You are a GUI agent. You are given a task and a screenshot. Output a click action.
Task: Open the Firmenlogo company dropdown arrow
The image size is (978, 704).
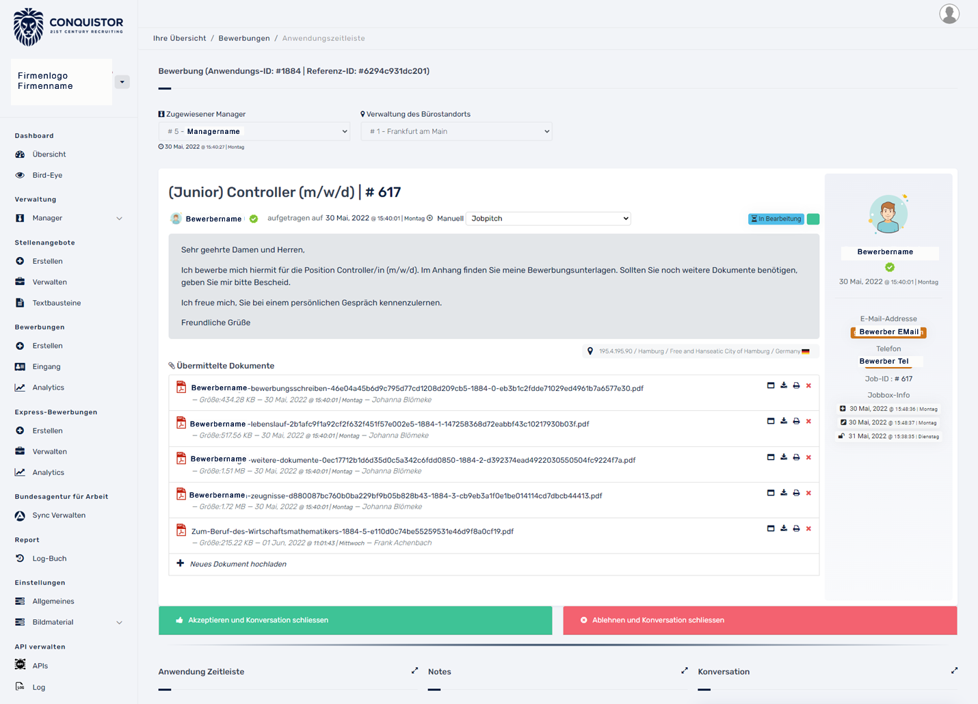pos(122,82)
